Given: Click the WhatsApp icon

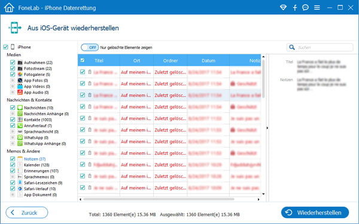Looking at the screenshot, I should point(20,137).
